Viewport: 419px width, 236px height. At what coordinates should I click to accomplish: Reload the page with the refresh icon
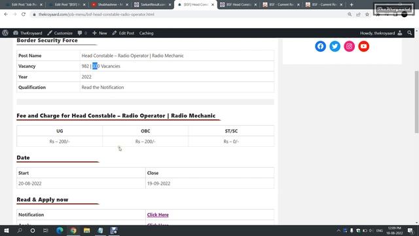pyautogui.click(x=24, y=14)
